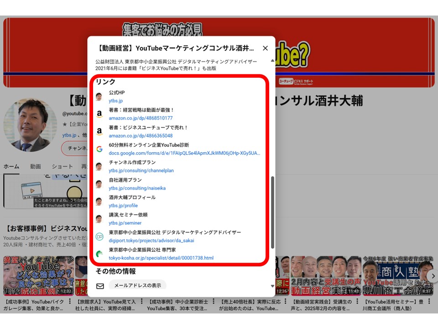The image size is (438, 329).
Task: Click 公式HP link title
Action: [117, 92]
